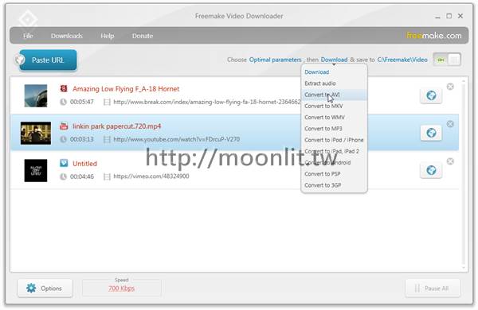Image resolution: width=478 pixels, height=310 pixels.
Task: Open the Downloads menu
Action: (67, 36)
